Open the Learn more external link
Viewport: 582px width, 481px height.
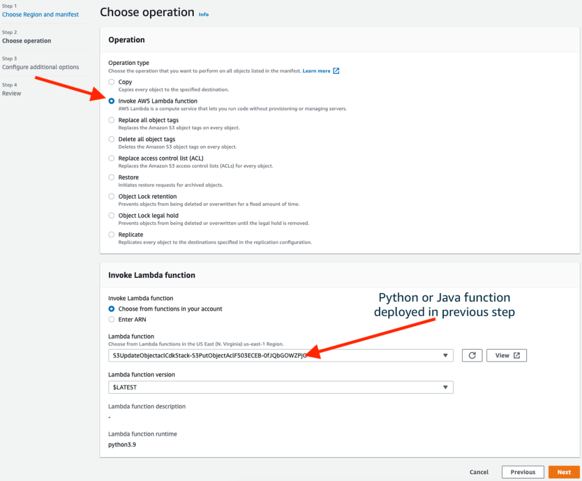tap(317, 71)
